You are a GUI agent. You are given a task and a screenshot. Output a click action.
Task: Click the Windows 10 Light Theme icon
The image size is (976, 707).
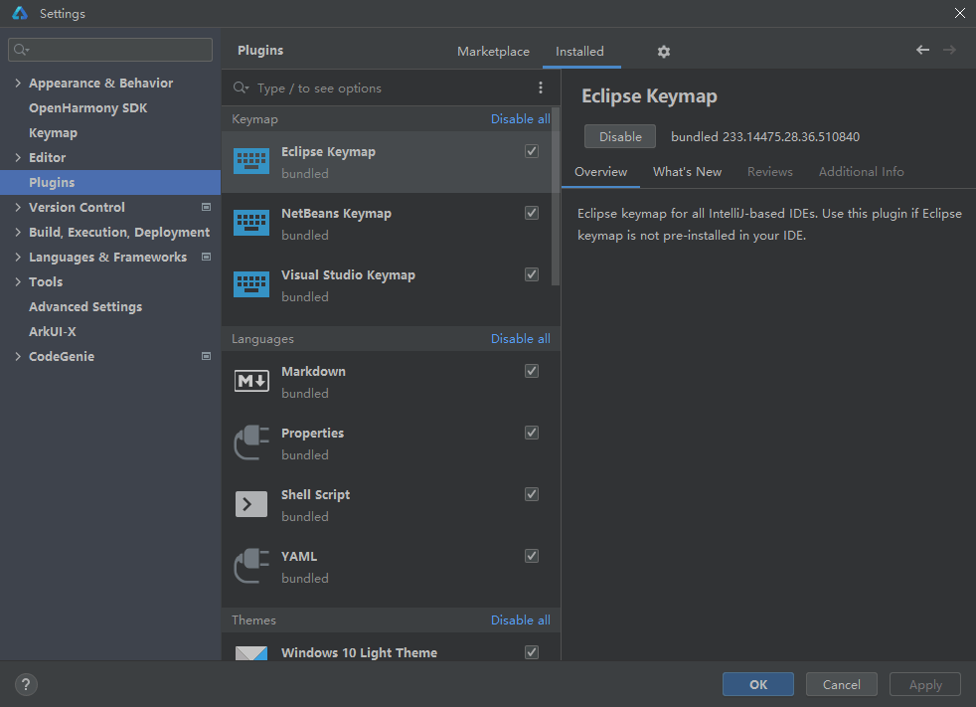(x=251, y=653)
